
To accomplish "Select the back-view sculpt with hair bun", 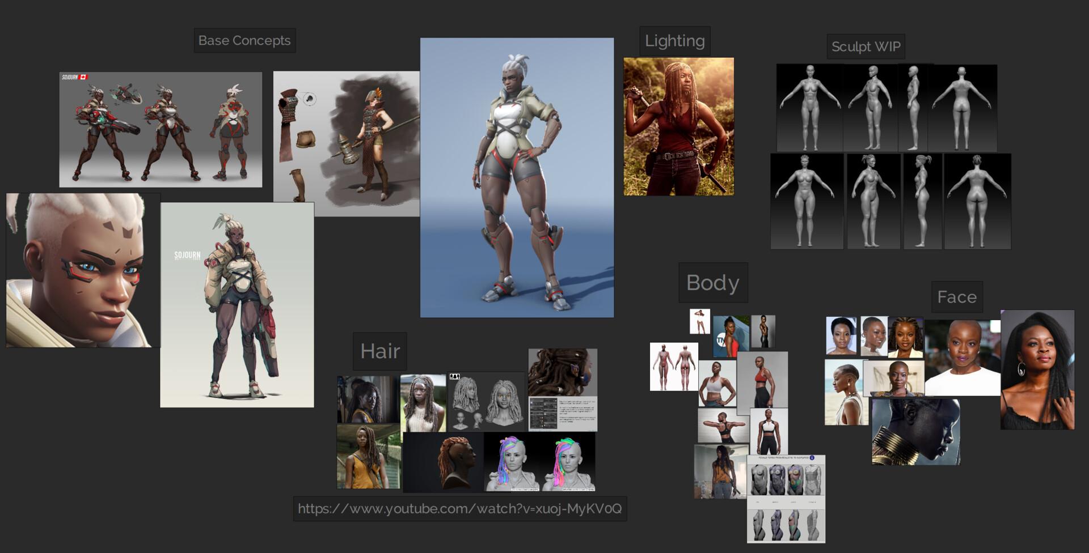I will (x=977, y=201).
